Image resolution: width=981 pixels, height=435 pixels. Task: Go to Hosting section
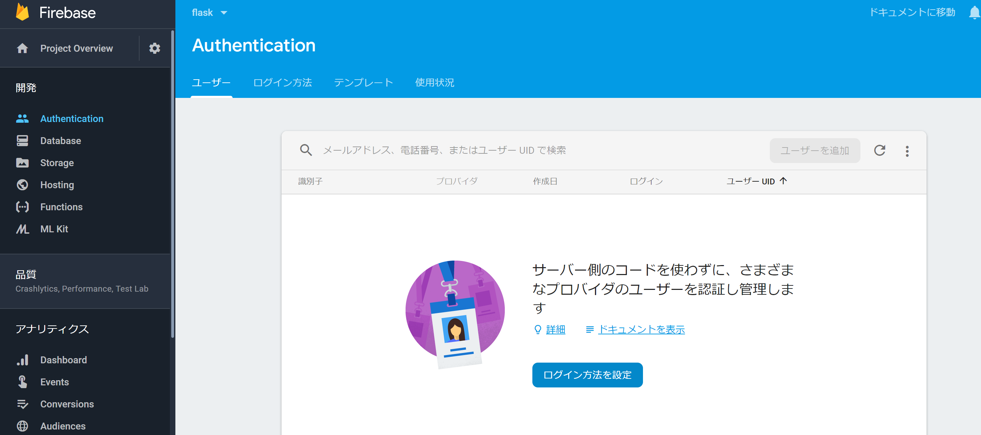[57, 185]
